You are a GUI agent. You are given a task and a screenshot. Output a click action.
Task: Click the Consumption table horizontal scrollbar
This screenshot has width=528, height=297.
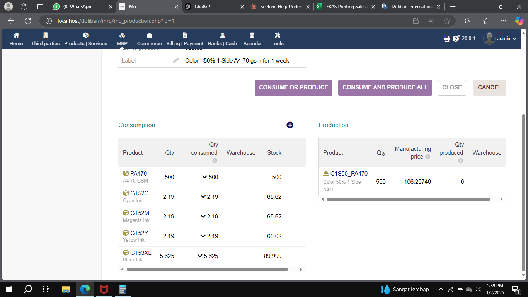pyautogui.click(x=207, y=269)
